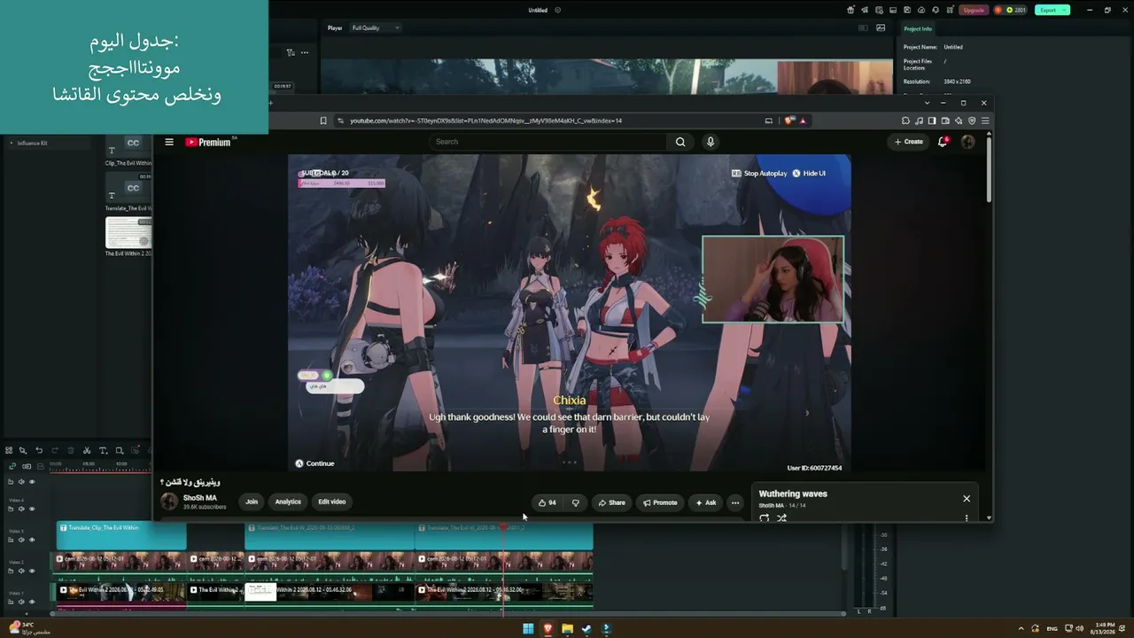Open the browser main hamburger menu
1134x638 pixels.
(x=985, y=121)
